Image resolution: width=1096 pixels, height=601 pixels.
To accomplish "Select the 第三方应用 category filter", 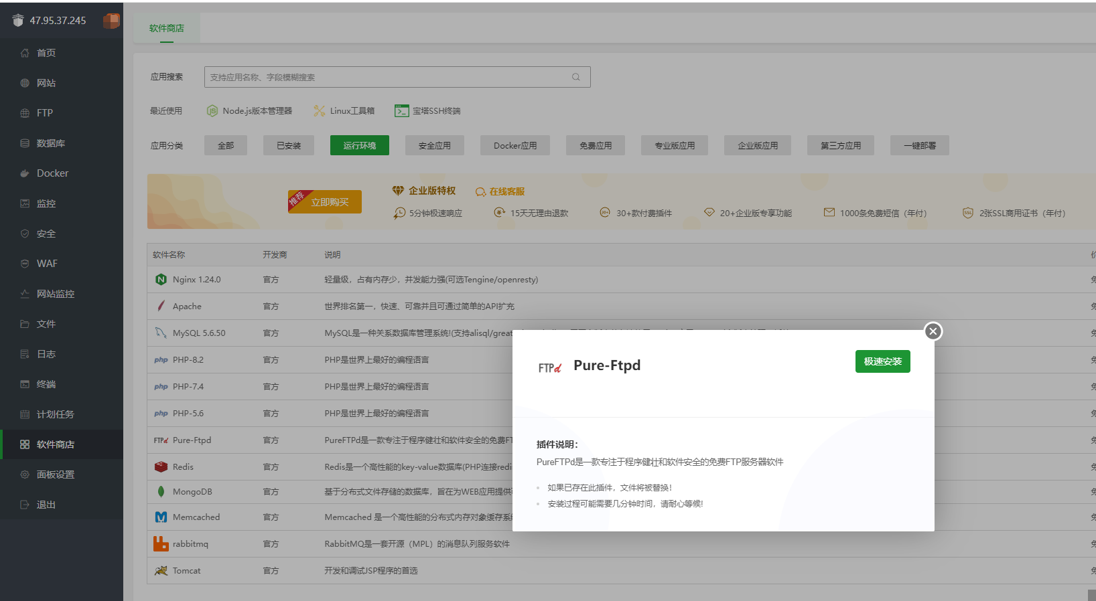I will (841, 145).
